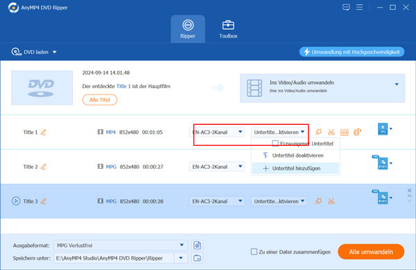Enable Umwandlung mit Hochgeschwindigkeit
Viewport: 416px width, 270px height.
(x=352, y=52)
